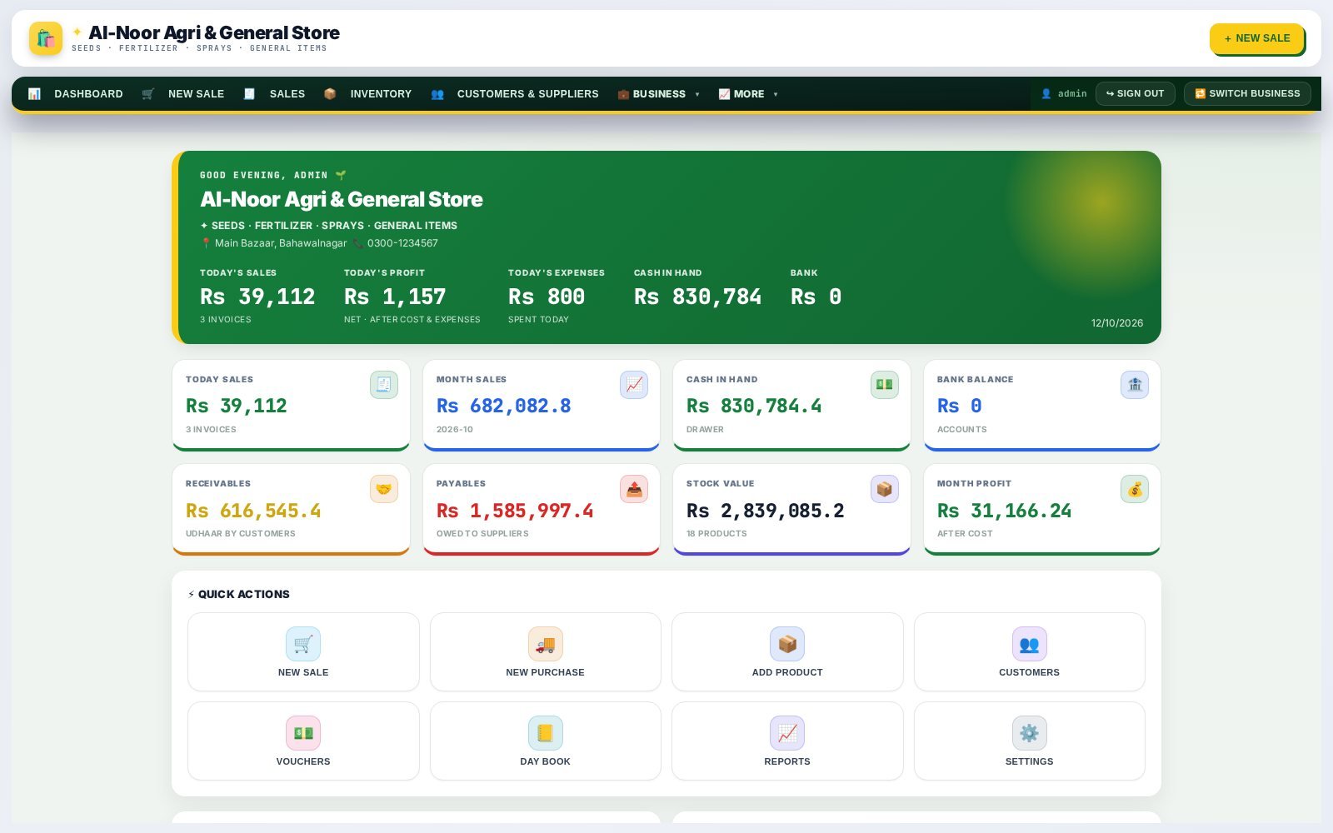Image resolution: width=1333 pixels, height=833 pixels.
Task: Expand the Business dropdown menu
Action: (659, 94)
